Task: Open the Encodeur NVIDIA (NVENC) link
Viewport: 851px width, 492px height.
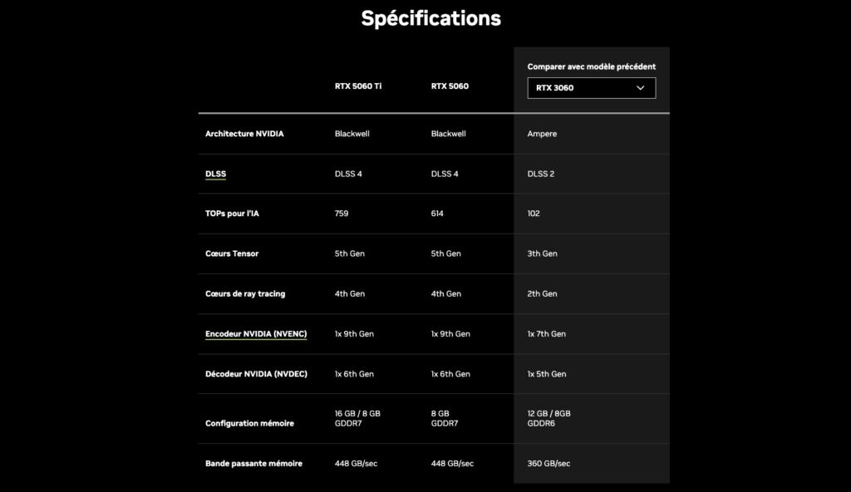Action: 256,334
